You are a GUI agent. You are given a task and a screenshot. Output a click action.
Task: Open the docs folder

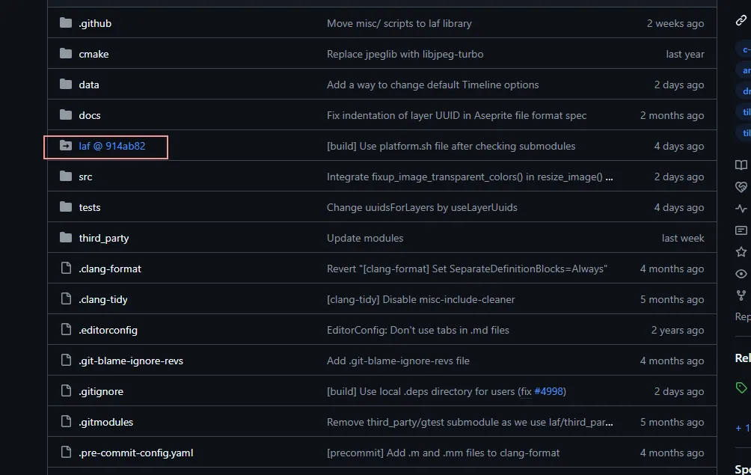tap(90, 115)
